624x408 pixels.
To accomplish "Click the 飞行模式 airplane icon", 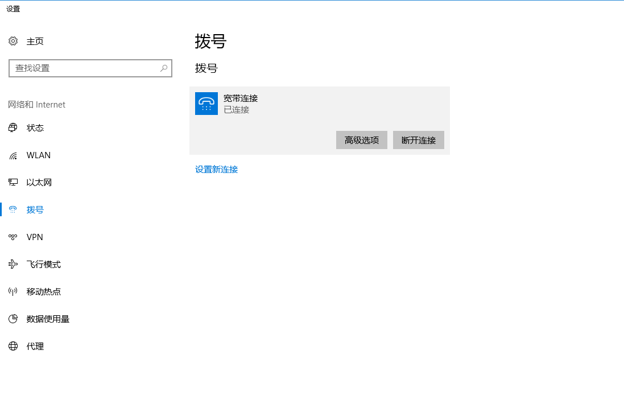I will click(13, 264).
